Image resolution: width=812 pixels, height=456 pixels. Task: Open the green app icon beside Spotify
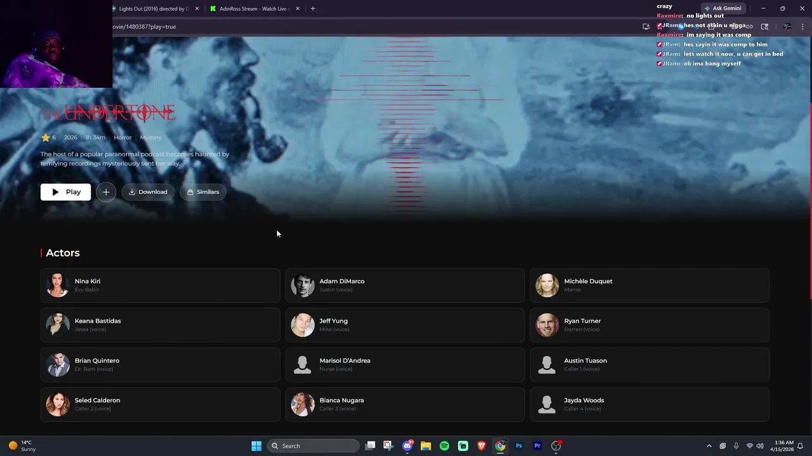click(463, 446)
